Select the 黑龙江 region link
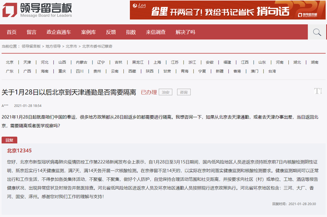The width and height of the screenshot is (327, 217). click(x=138, y=62)
